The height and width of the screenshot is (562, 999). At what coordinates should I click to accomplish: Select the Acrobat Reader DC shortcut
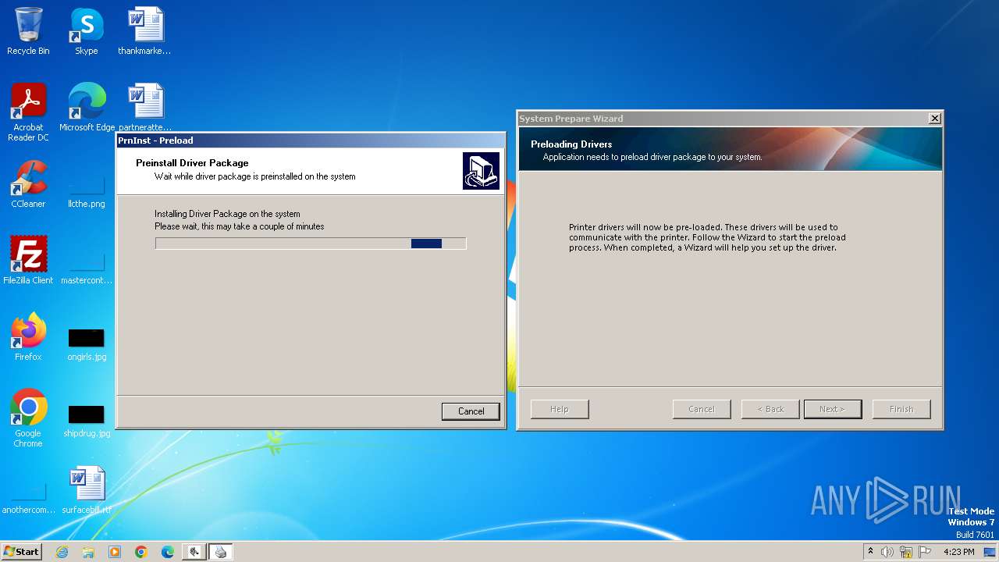pyautogui.click(x=28, y=112)
